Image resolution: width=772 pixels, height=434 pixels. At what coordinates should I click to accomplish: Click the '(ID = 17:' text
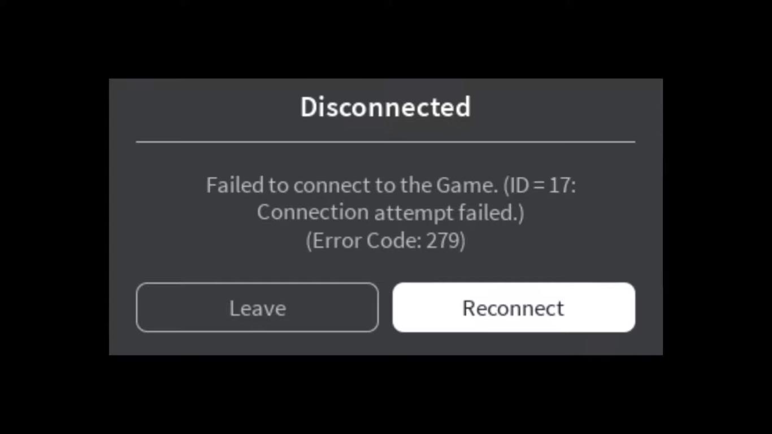540,185
